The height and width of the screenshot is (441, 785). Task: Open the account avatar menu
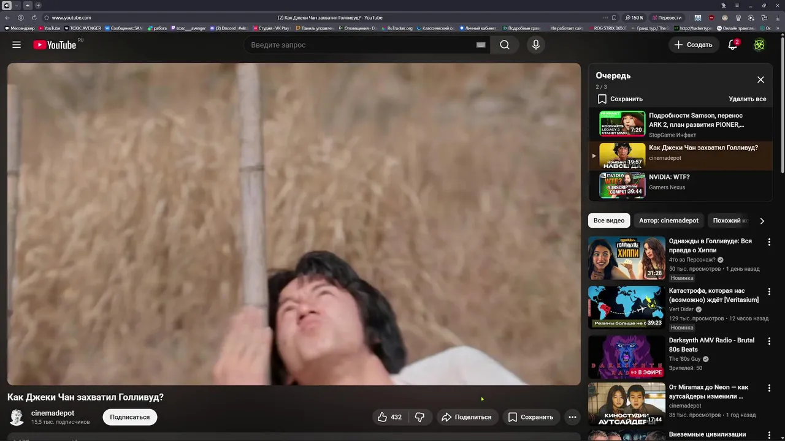tap(759, 45)
